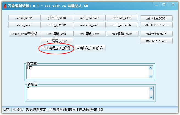The width and height of the screenshot is (180, 115).
Task: Select the unicode_utf8 conversion button
Action: (x=122, y=18)
